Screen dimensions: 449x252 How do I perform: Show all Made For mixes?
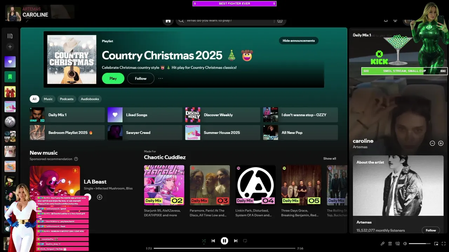point(330,159)
